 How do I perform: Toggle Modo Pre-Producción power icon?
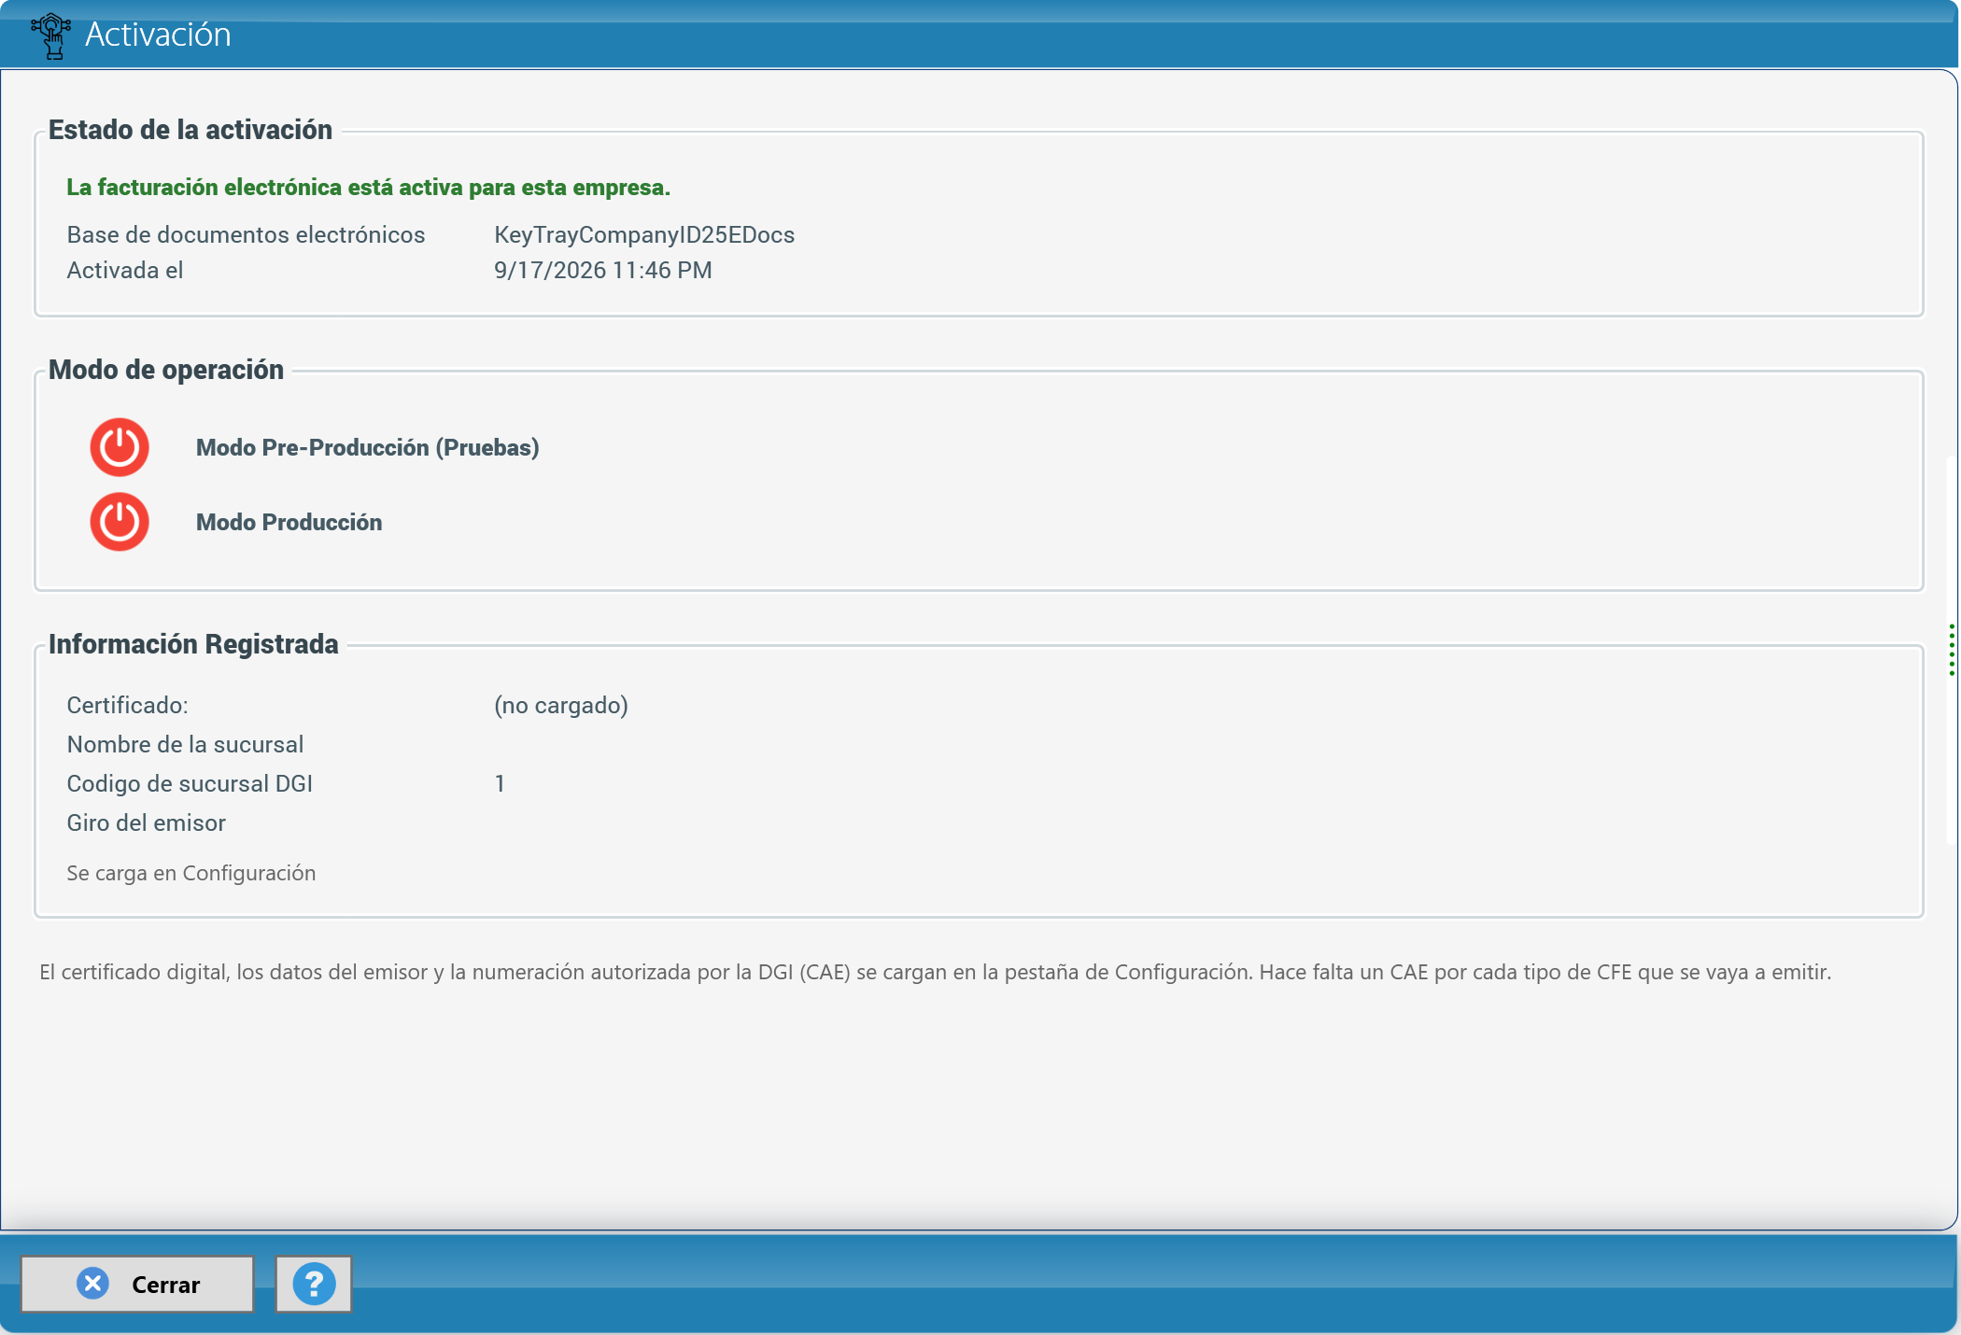pos(120,447)
